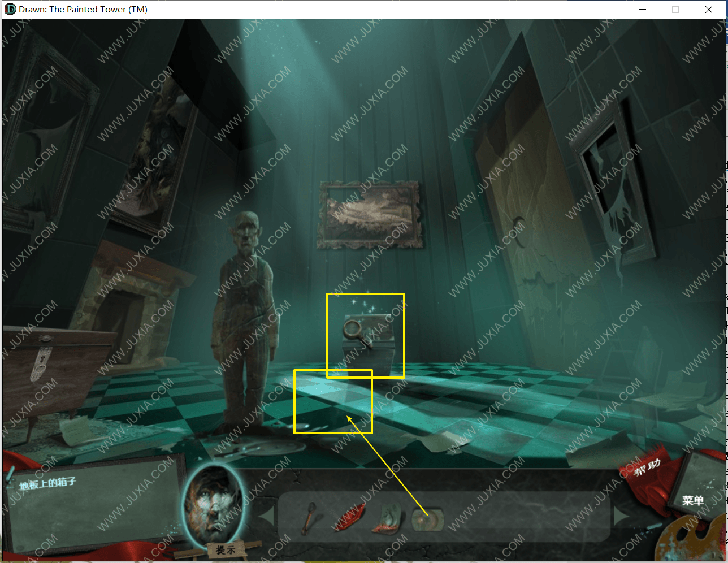Image resolution: width=728 pixels, height=563 pixels.
Task: Inspect the broken frame on the right wall
Action: click(614, 182)
